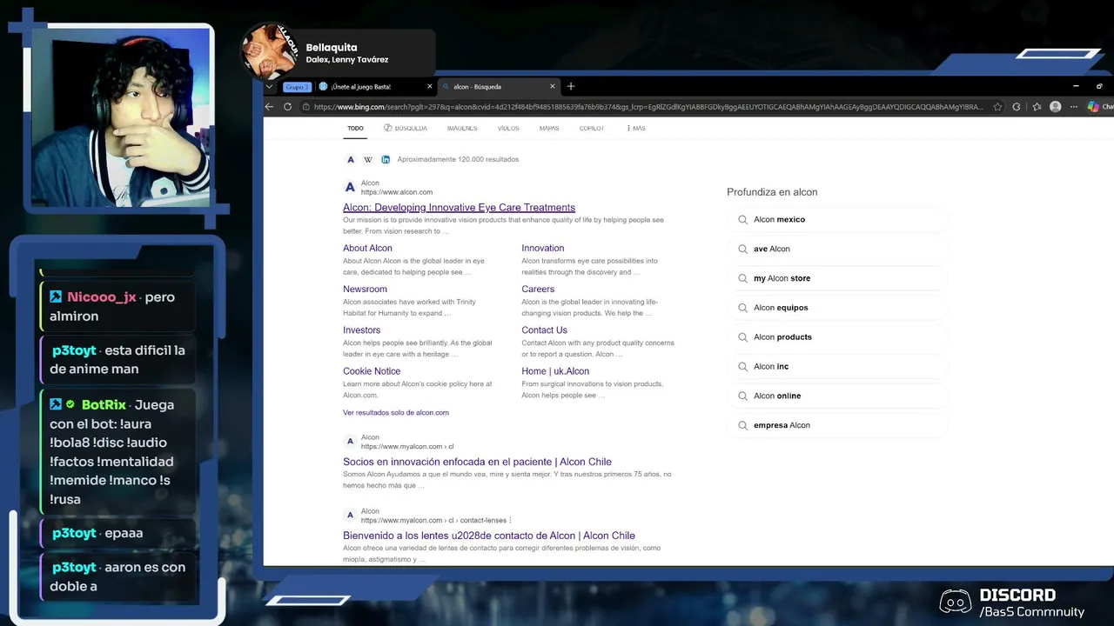The image size is (1114, 626).
Task: Go back with the browser back arrow
Action: point(269,107)
